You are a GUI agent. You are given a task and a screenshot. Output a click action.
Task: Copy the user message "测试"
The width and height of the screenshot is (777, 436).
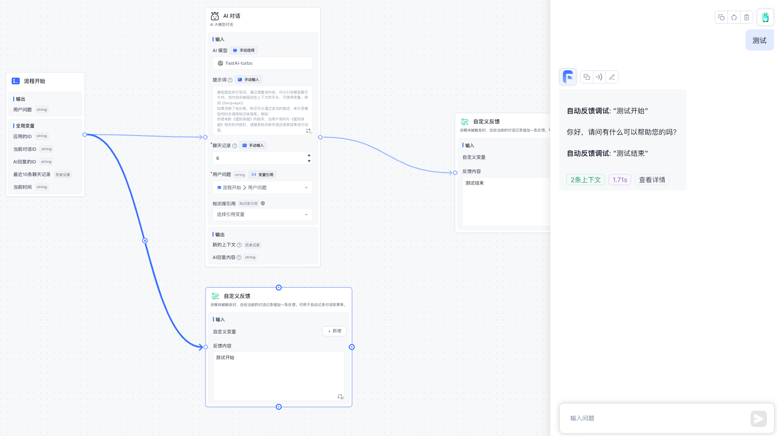pyautogui.click(x=721, y=17)
